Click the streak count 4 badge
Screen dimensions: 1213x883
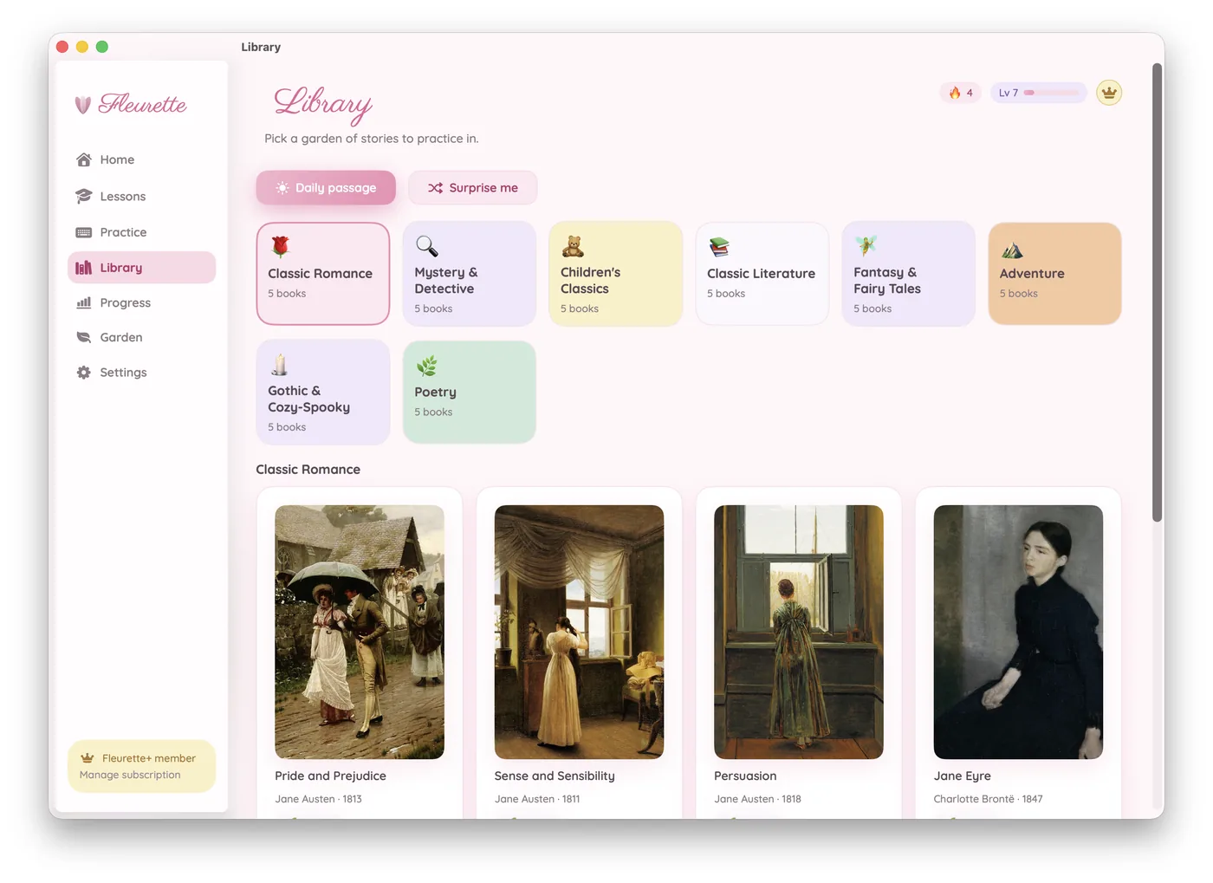click(961, 93)
